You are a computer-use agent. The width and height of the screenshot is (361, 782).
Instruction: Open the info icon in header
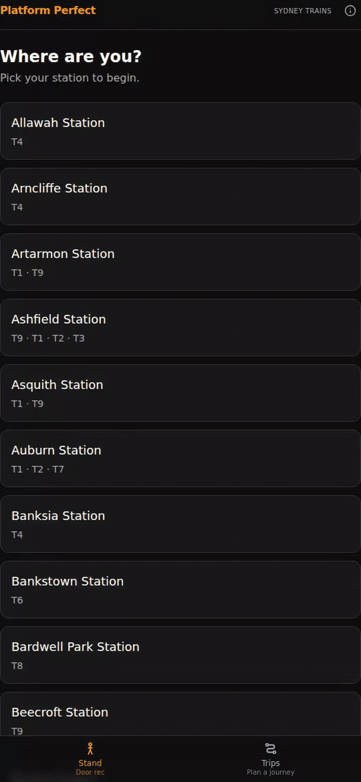pos(350,11)
